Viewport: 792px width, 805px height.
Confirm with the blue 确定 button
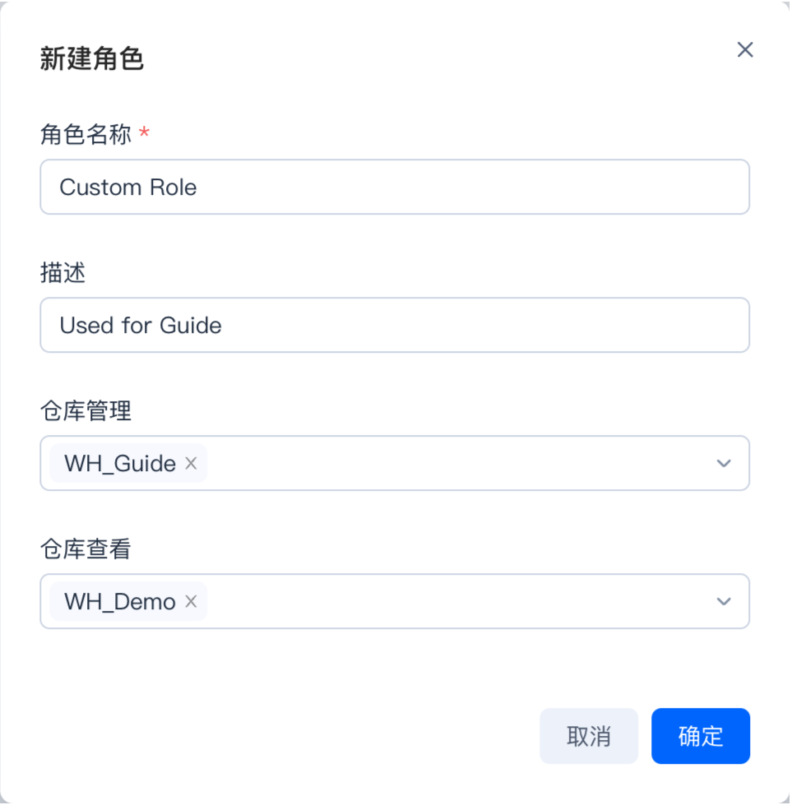[x=700, y=736]
